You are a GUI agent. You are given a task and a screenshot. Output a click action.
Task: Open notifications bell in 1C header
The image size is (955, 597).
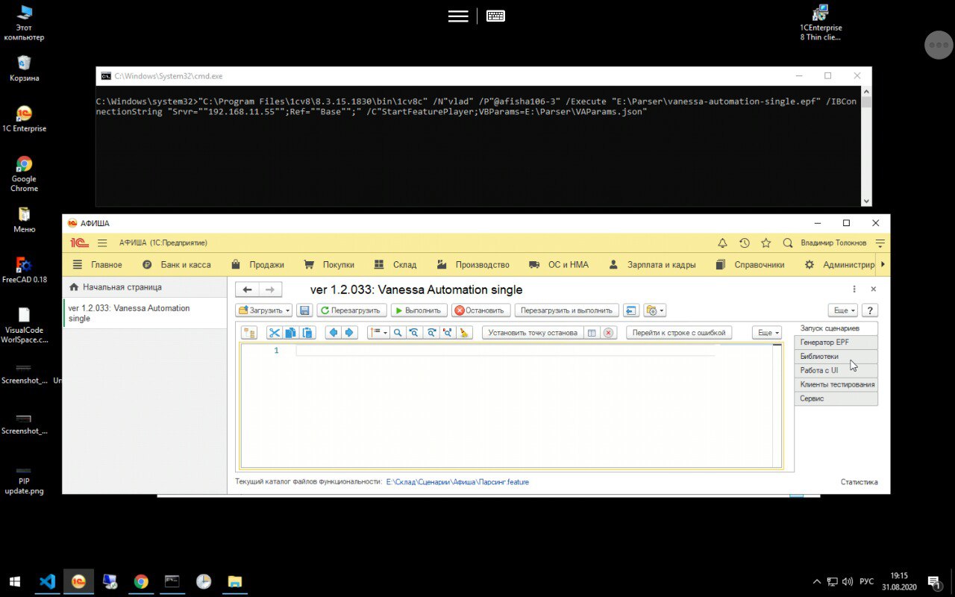[x=722, y=243]
